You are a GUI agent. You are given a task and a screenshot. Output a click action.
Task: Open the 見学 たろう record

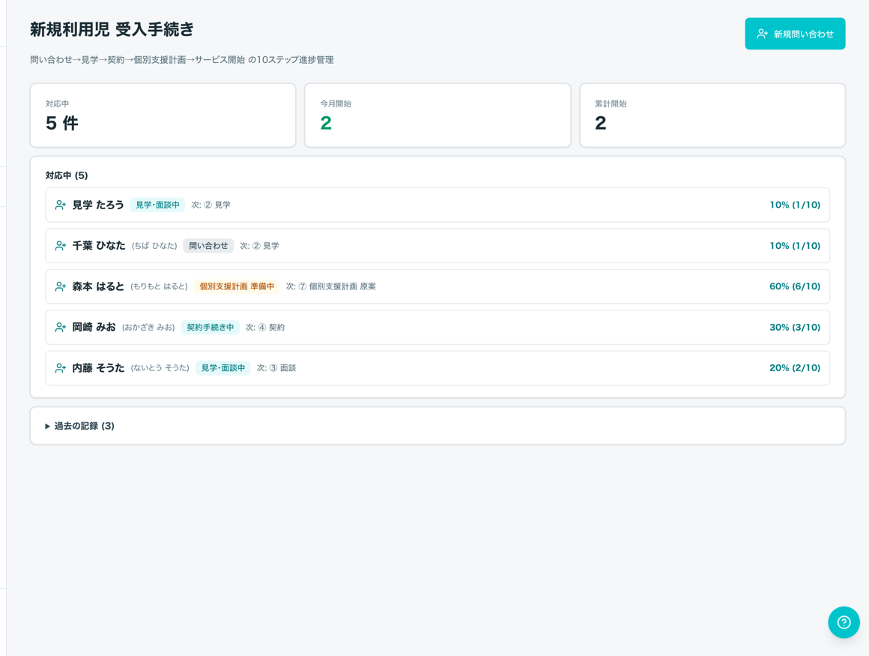click(x=437, y=205)
